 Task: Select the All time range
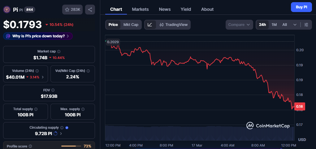[284, 25]
